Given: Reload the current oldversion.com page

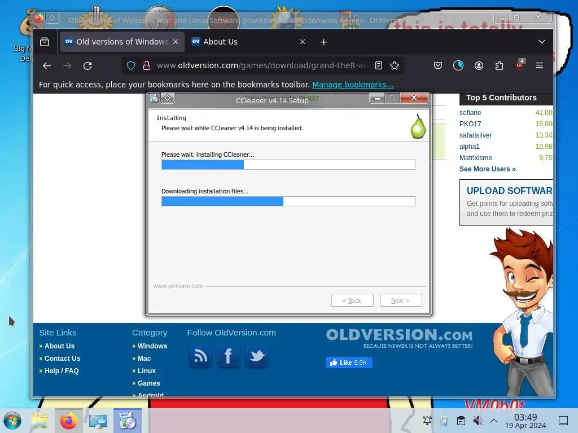Looking at the screenshot, I should click(x=87, y=66).
